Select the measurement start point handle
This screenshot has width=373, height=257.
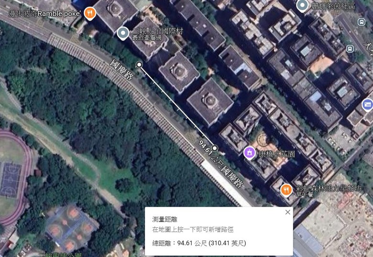click(x=139, y=65)
